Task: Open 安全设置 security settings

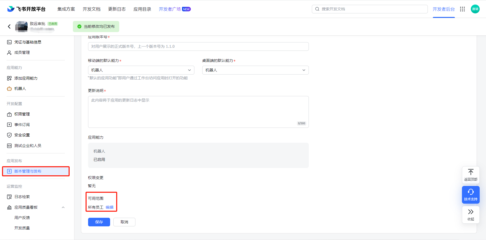Action: tap(22, 135)
